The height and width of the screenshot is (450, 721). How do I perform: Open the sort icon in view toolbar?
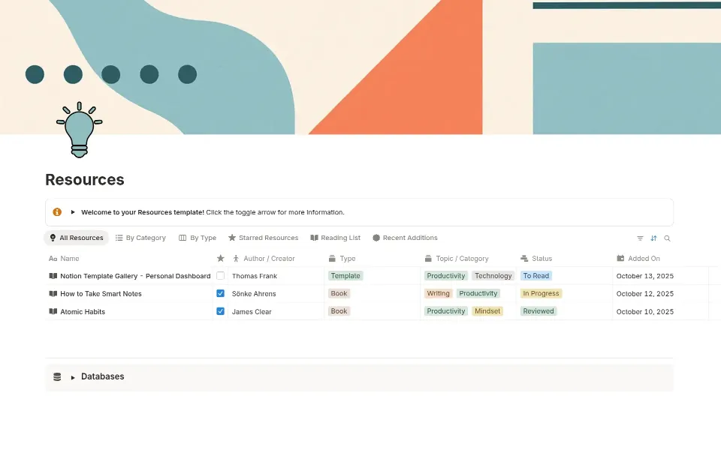pyautogui.click(x=653, y=238)
